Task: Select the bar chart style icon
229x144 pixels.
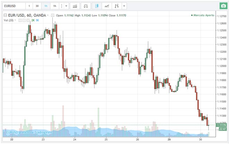Action: pos(117,6)
